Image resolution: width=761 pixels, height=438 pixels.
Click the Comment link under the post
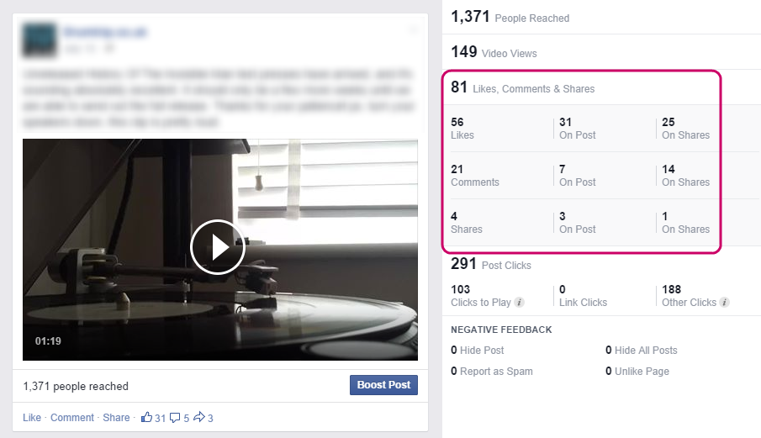71,418
